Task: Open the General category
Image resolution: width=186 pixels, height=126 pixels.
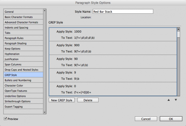Action: click(x=9, y=12)
